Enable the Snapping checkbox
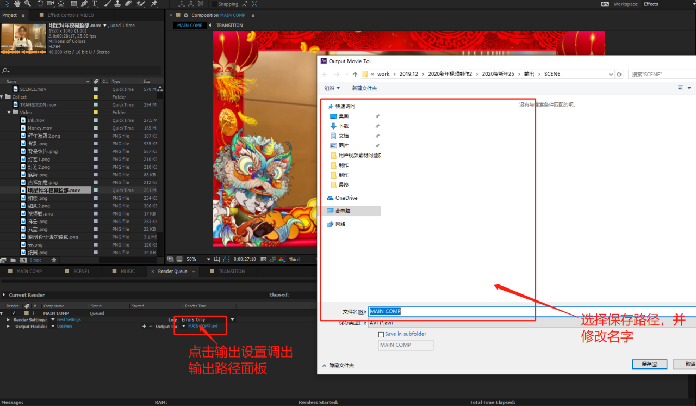This screenshot has height=406, width=696. tap(215, 4)
